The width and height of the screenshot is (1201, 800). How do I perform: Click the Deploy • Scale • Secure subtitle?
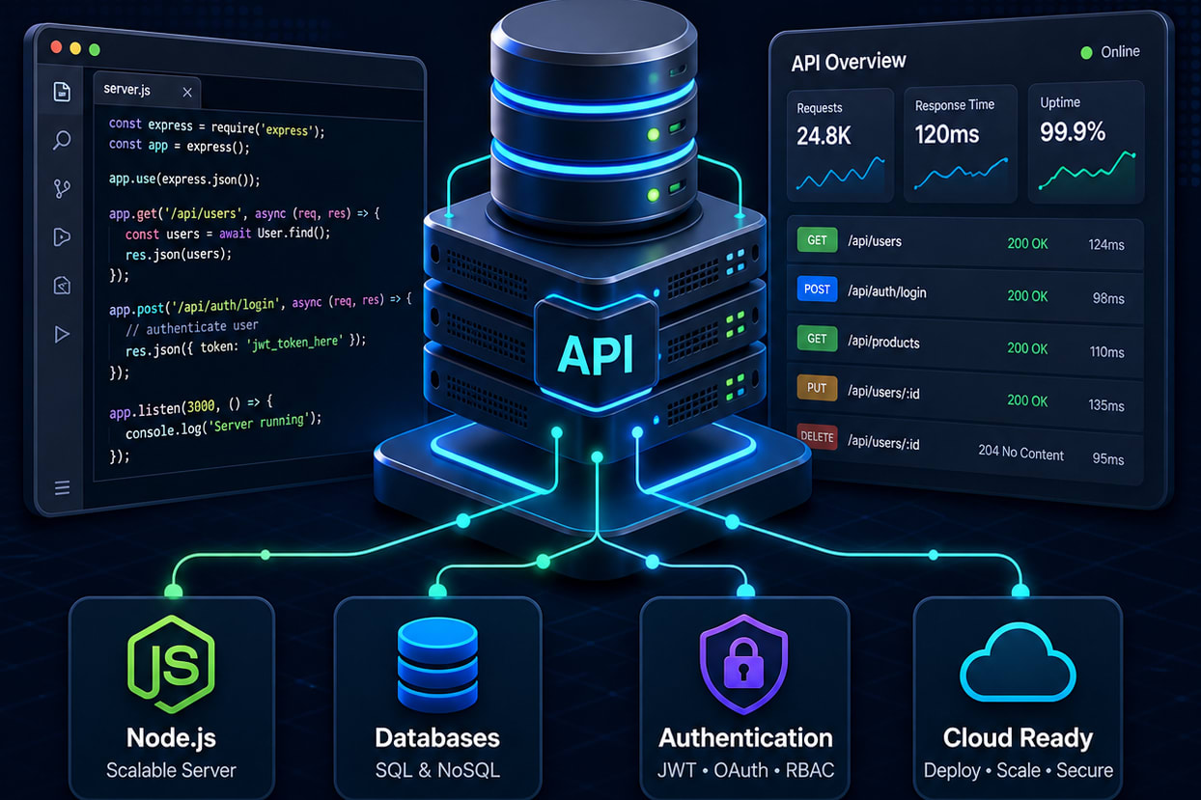point(1018,770)
